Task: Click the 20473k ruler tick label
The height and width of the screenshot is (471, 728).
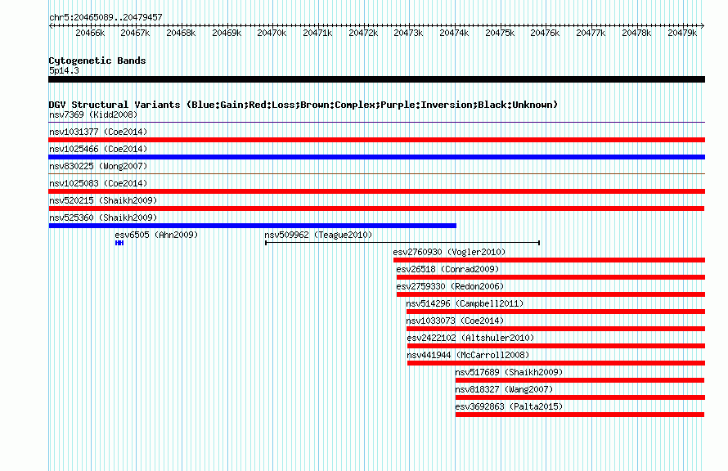Action: click(x=408, y=33)
